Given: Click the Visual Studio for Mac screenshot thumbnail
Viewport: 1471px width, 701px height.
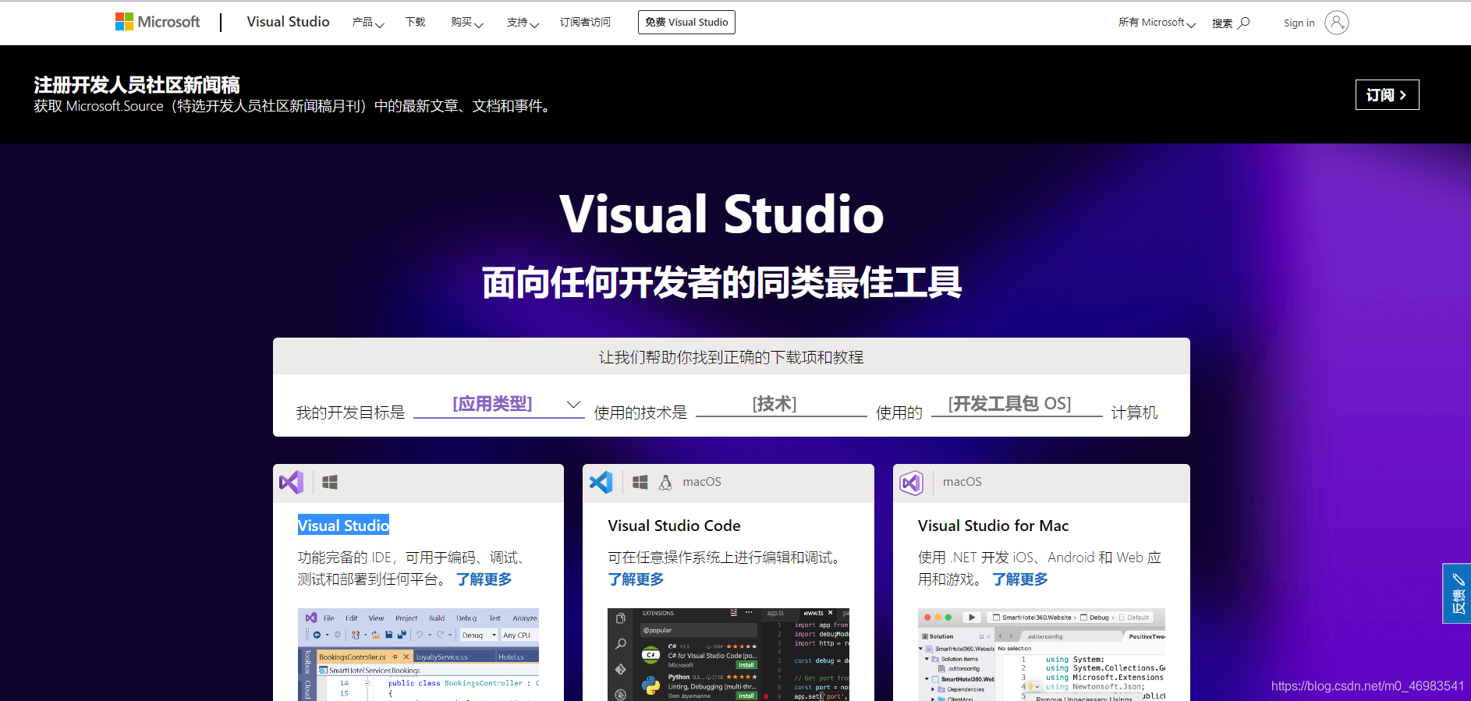Looking at the screenshot, I should [1041, 654].
